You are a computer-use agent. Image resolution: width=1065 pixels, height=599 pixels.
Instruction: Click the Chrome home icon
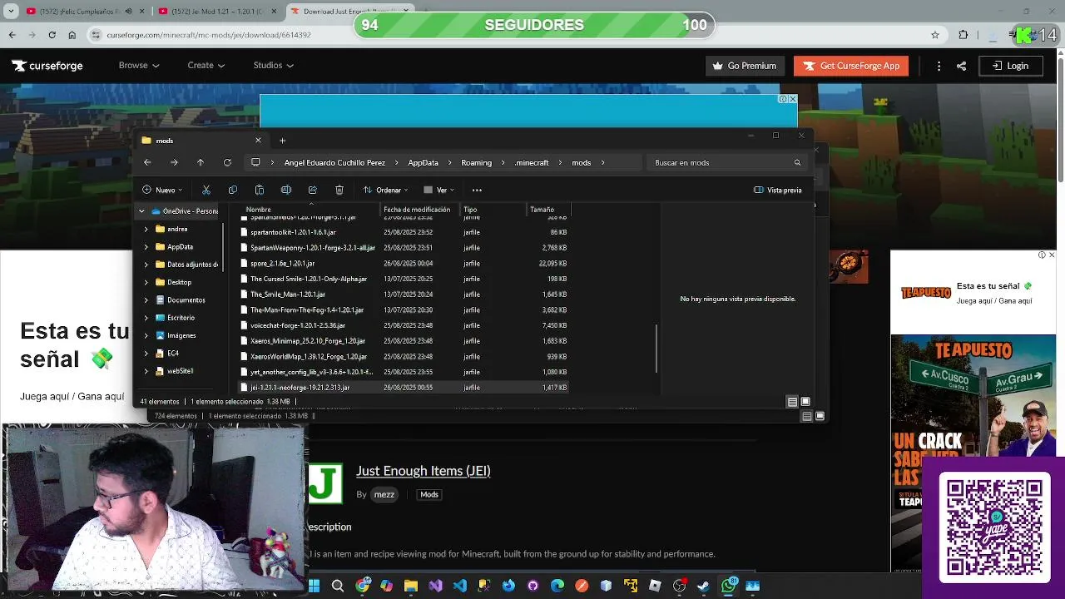(72, 35)
